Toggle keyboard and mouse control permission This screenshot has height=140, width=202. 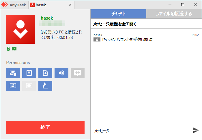point(13,73)
